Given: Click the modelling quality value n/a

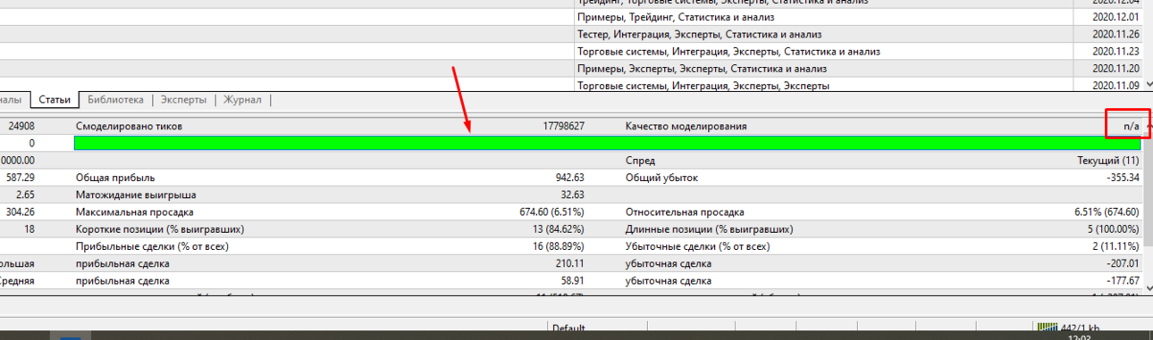Looking at the screenshot, I should coord(1132,127).
